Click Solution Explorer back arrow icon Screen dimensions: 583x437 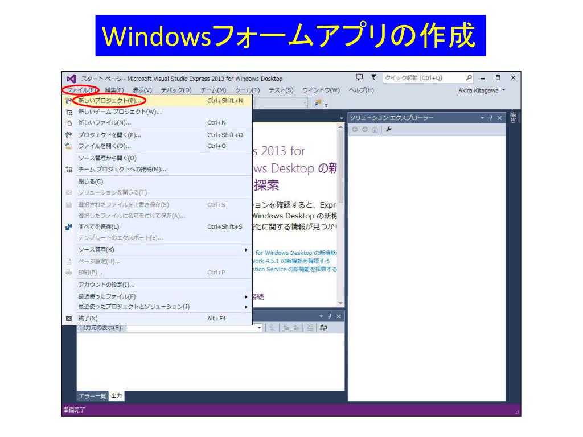pos(355,129)
